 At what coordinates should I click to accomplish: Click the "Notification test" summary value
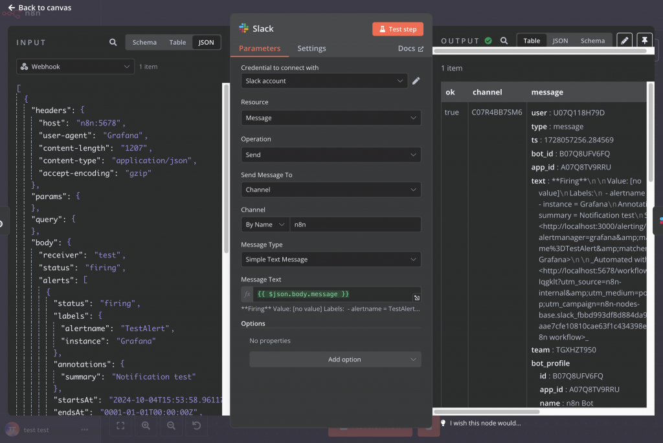[x=153, y=376]
